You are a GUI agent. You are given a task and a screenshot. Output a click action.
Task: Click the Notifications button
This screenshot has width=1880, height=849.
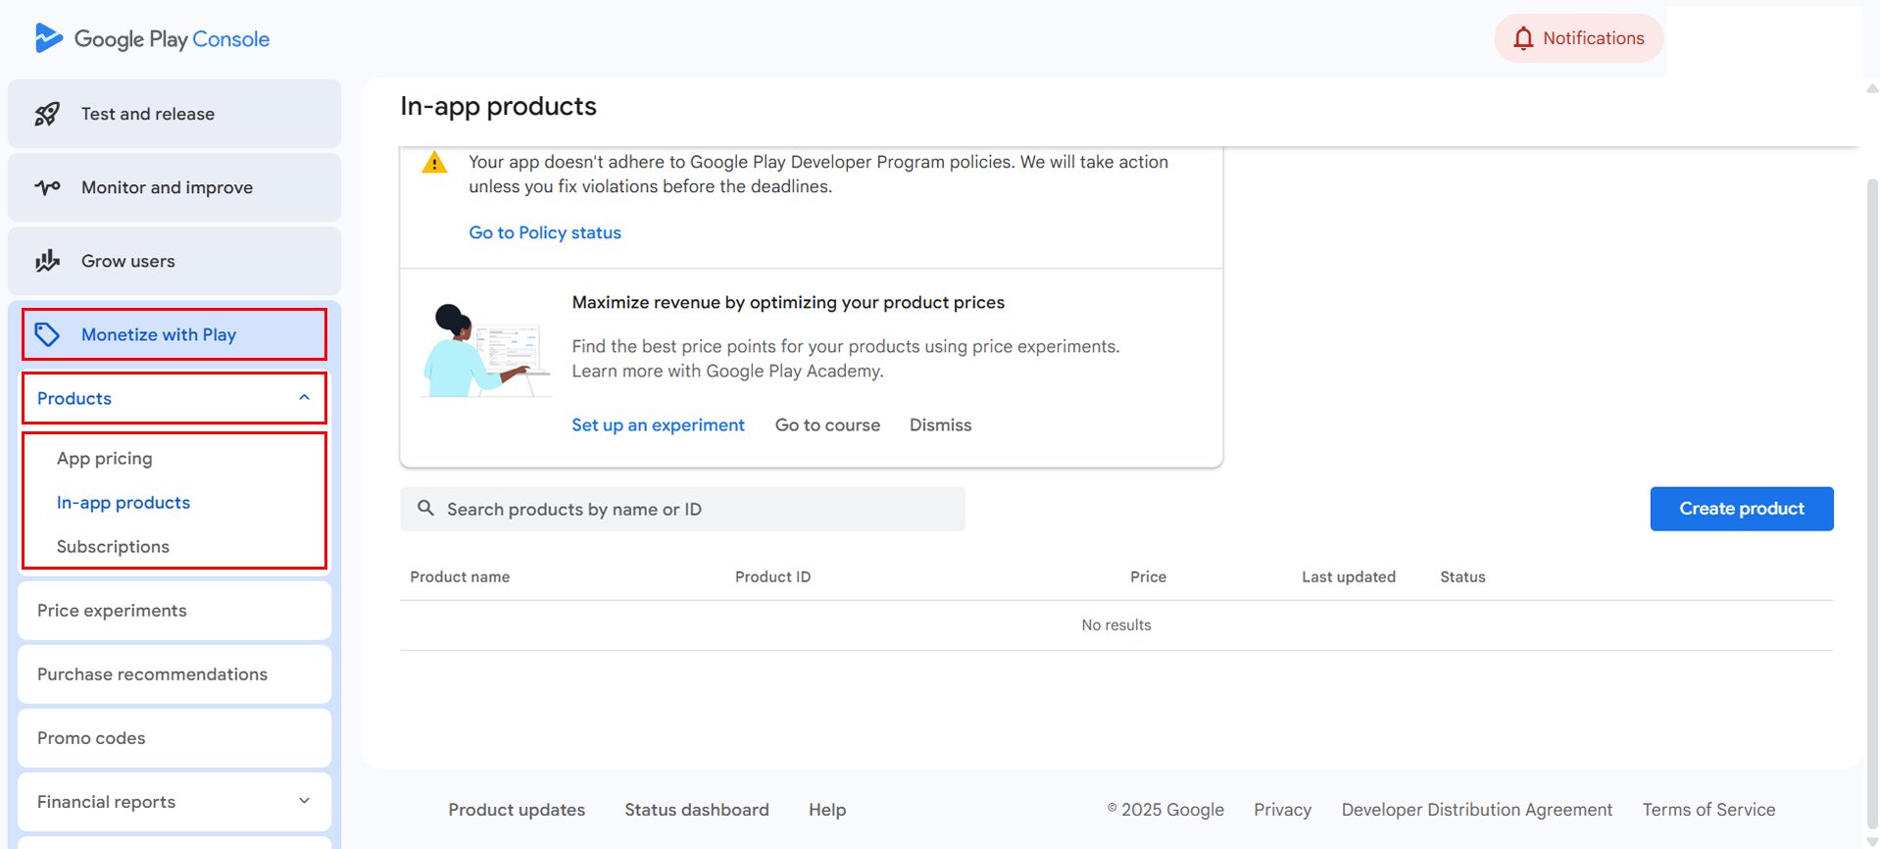1578,38
